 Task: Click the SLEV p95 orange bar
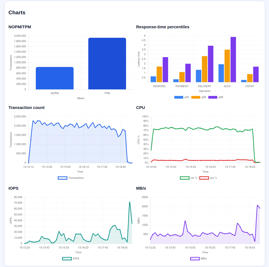(227, 66)
